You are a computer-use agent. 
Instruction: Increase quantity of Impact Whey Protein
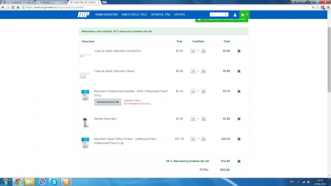click(203, 139)
